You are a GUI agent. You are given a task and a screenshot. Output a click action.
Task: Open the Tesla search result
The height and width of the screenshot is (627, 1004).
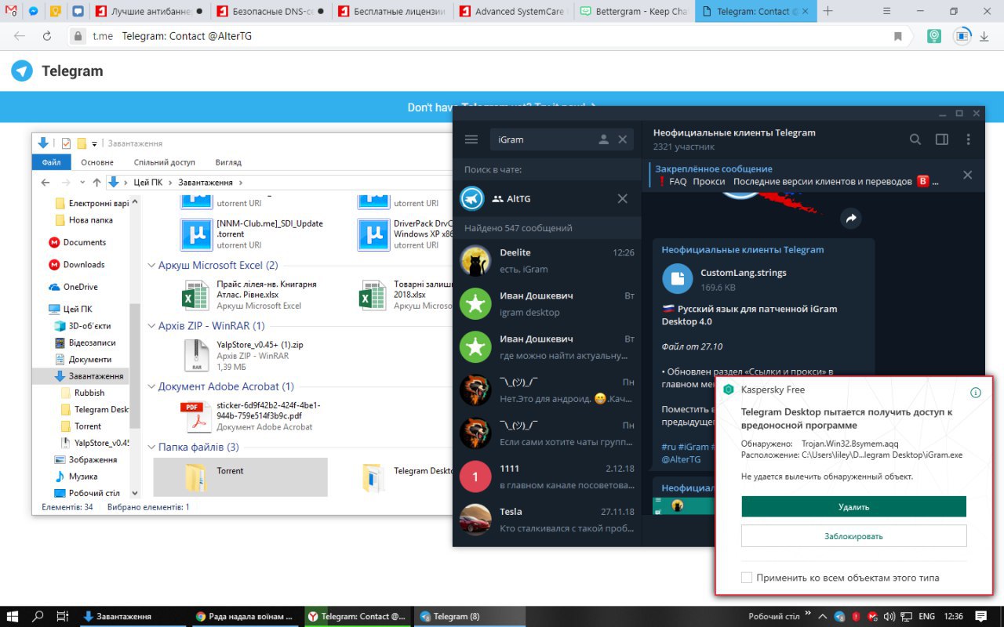tap(547, 519)
